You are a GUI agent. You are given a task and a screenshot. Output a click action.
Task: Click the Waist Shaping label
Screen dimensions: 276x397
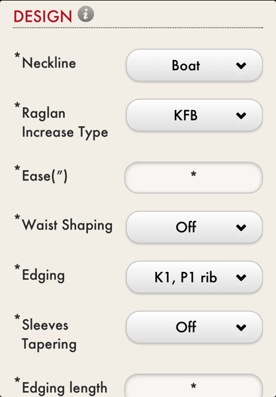[x=67, y=225]
